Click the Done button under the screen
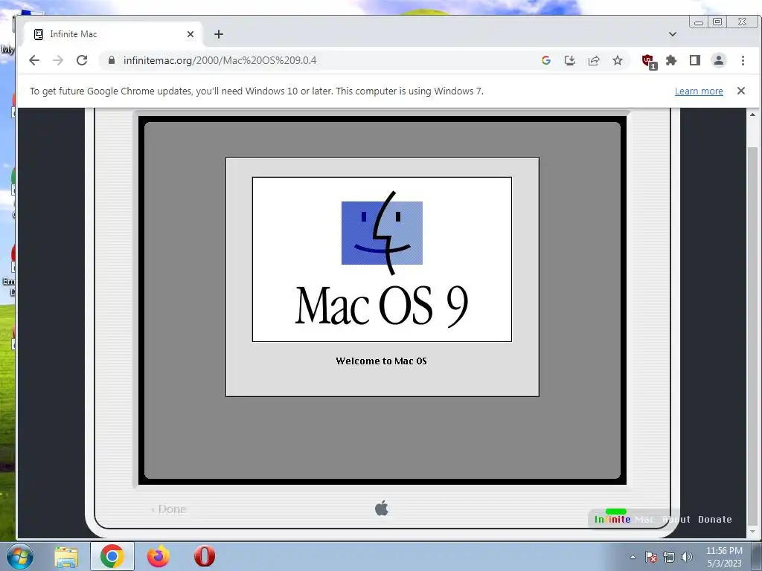Screen dimensions: 762x571 tap(169, 509)
